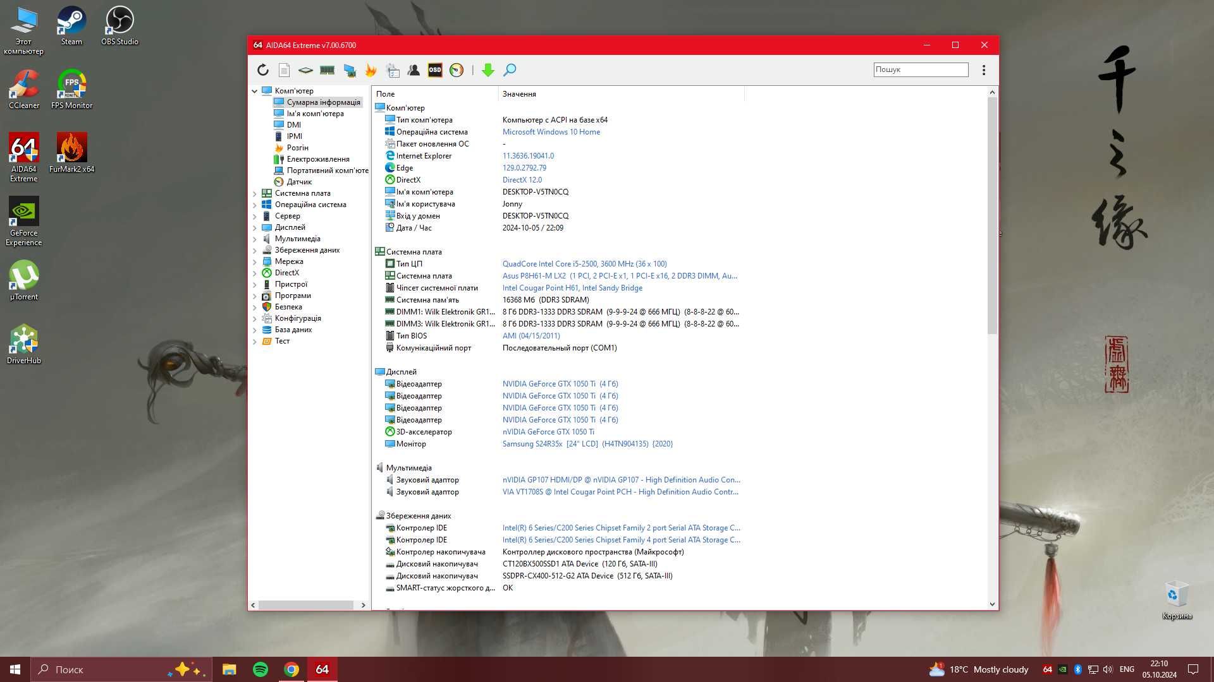Click the Windows taskbar Поиск search box
Viewport: 1214px width, 682px height.
[121, 669]
